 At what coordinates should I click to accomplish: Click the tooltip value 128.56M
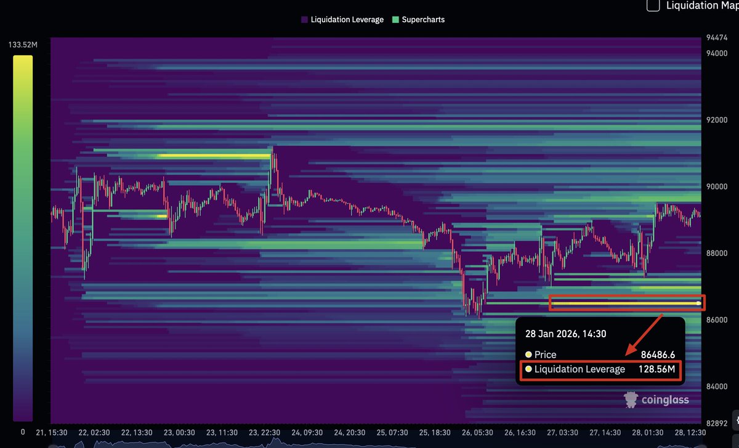click(x=656, y=369)
